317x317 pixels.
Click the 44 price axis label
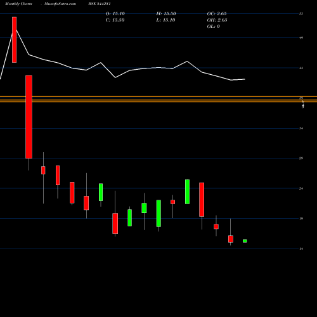301,68
